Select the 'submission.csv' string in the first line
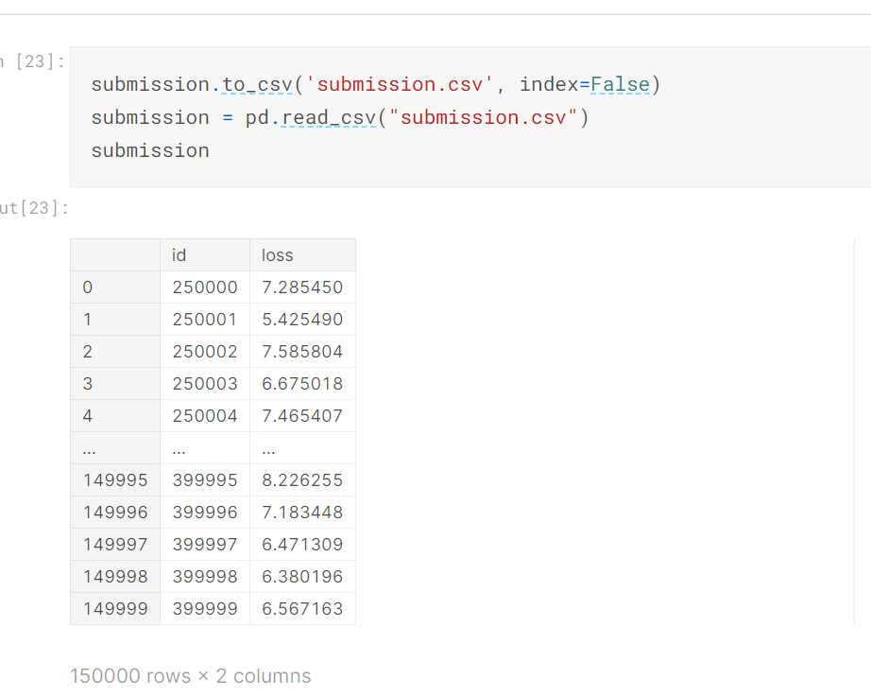871x696 pixels. pos(401,84)
